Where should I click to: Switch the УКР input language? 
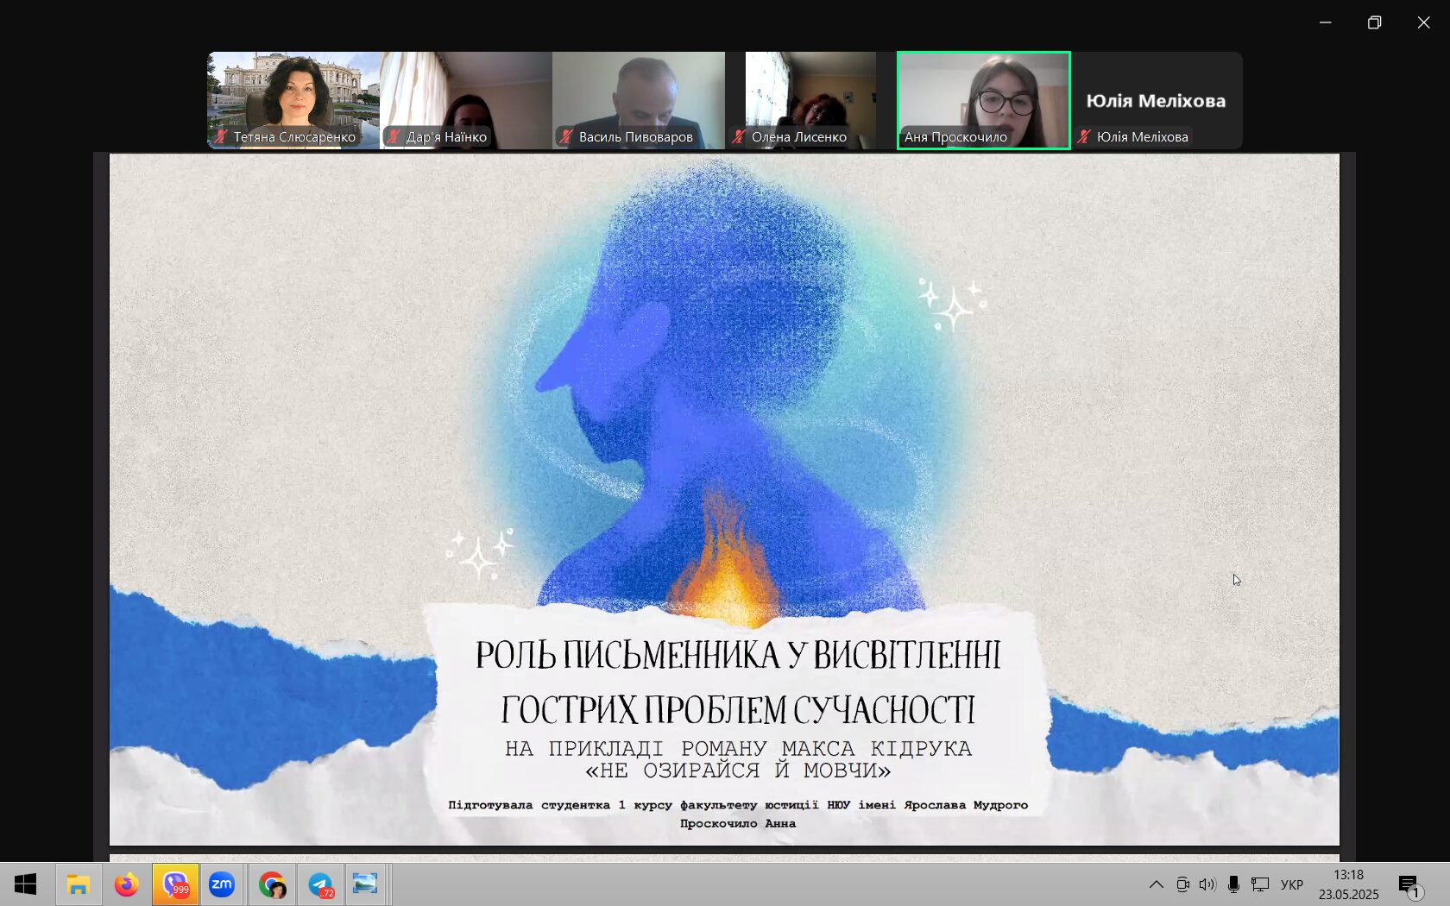coord(1291,884)
